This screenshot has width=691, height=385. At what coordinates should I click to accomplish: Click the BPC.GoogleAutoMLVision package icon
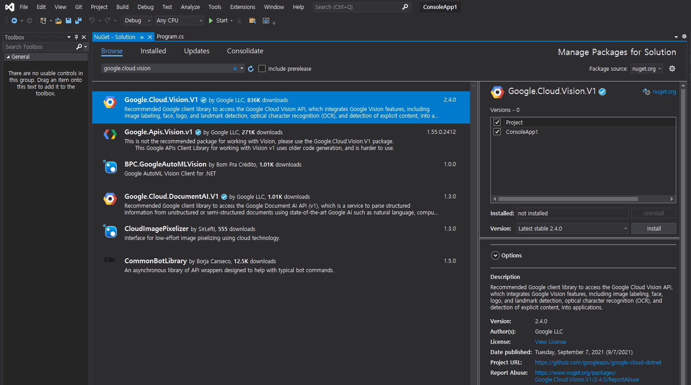coord(110,167)
